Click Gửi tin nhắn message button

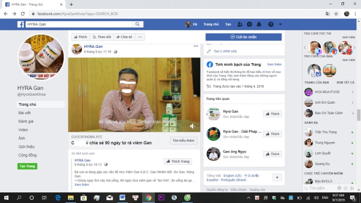coord(244,37)
